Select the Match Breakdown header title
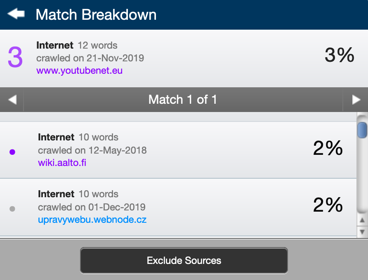The height and width of the screenshot is (280, 368). (96, 14)
